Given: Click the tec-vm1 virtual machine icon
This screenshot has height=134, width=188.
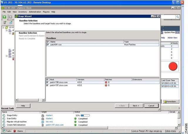Looking at the screenshot, I should (x=43, y=122).
